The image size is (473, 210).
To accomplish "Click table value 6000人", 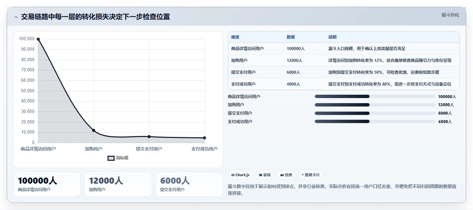I will 293,72.
